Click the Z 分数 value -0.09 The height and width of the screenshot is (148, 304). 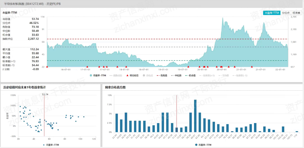click(x=36, y=69)
